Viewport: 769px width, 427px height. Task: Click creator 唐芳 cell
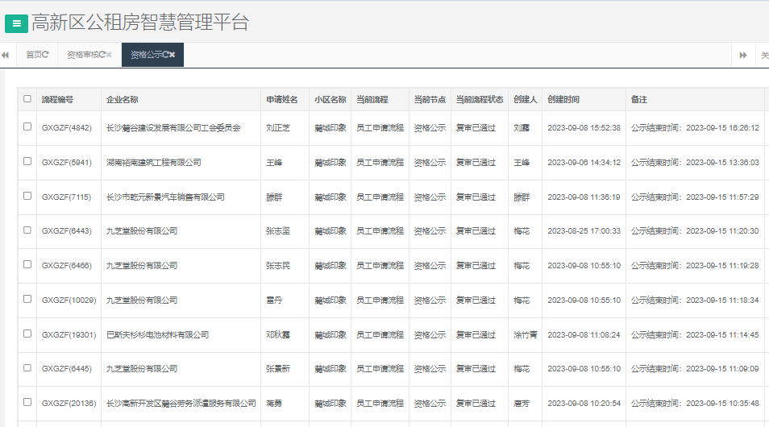click(x=522, y=404)
